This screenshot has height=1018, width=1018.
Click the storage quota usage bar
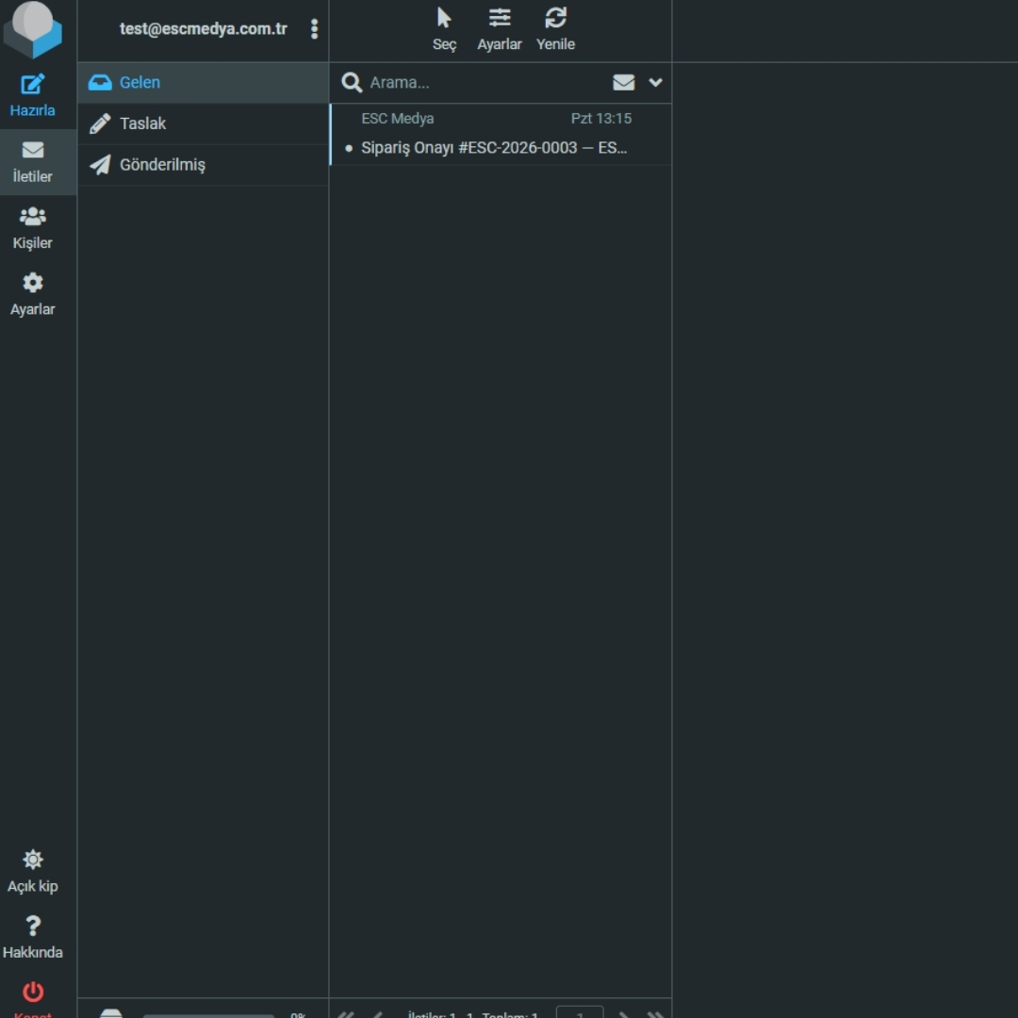208,1015
